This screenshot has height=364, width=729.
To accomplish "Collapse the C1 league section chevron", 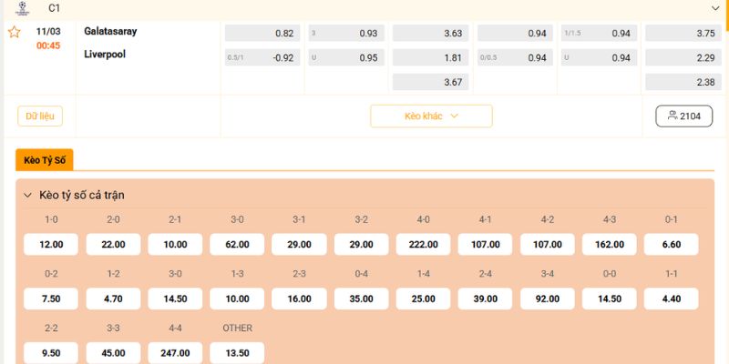I will coord(715,8).
